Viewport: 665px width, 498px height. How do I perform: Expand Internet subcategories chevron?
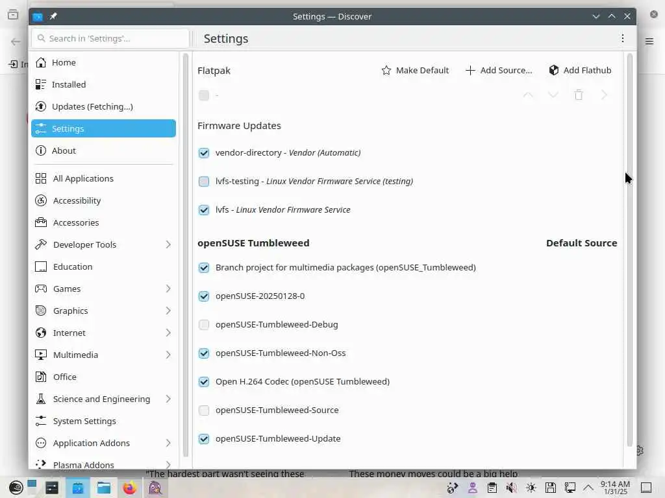tap(168, 333)
